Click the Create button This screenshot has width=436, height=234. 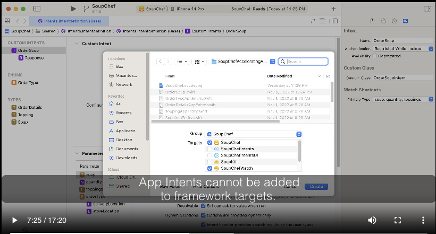pyautogui.click(x=316, y=187)
